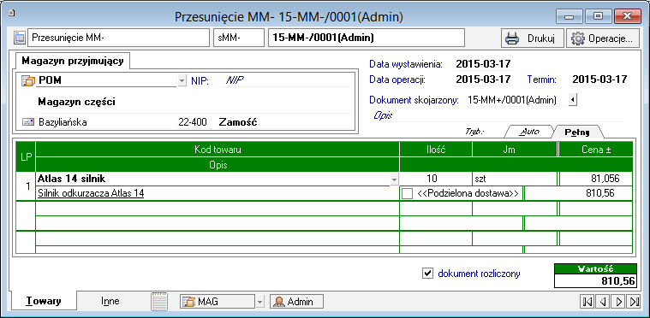Click the 15-MM-/0001(Admin) number field
The width and height of the screenshot is (650, 318).
[367, 38]
